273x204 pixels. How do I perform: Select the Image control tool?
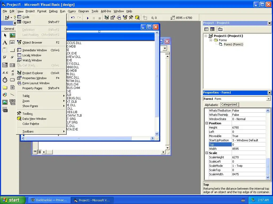pyautogui.click(x=5, y=102)
